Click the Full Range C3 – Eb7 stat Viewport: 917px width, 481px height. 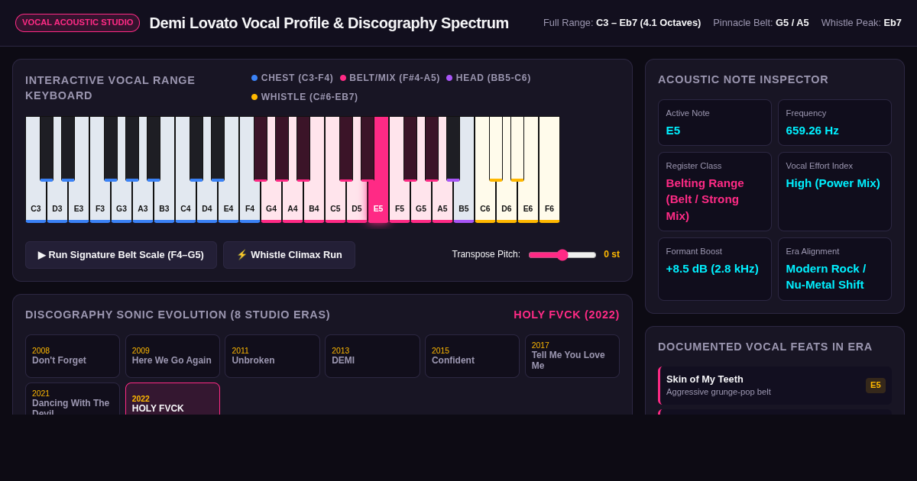coord(622,23)
